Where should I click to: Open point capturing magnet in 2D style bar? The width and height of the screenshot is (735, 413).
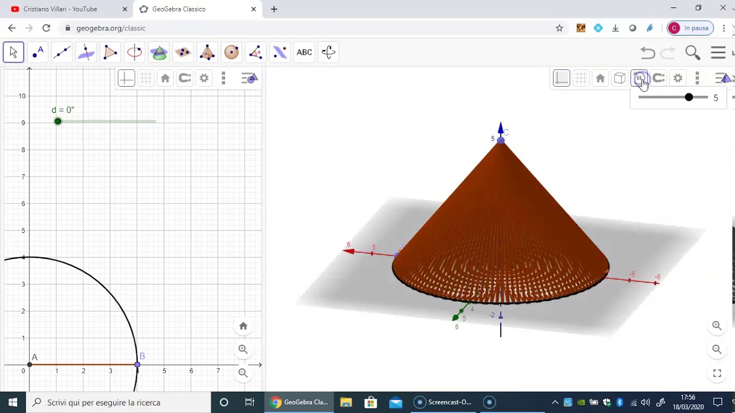185,78
